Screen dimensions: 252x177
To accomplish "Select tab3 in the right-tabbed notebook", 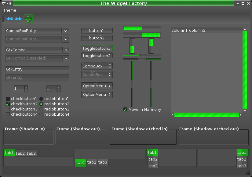I will point(242,166).
